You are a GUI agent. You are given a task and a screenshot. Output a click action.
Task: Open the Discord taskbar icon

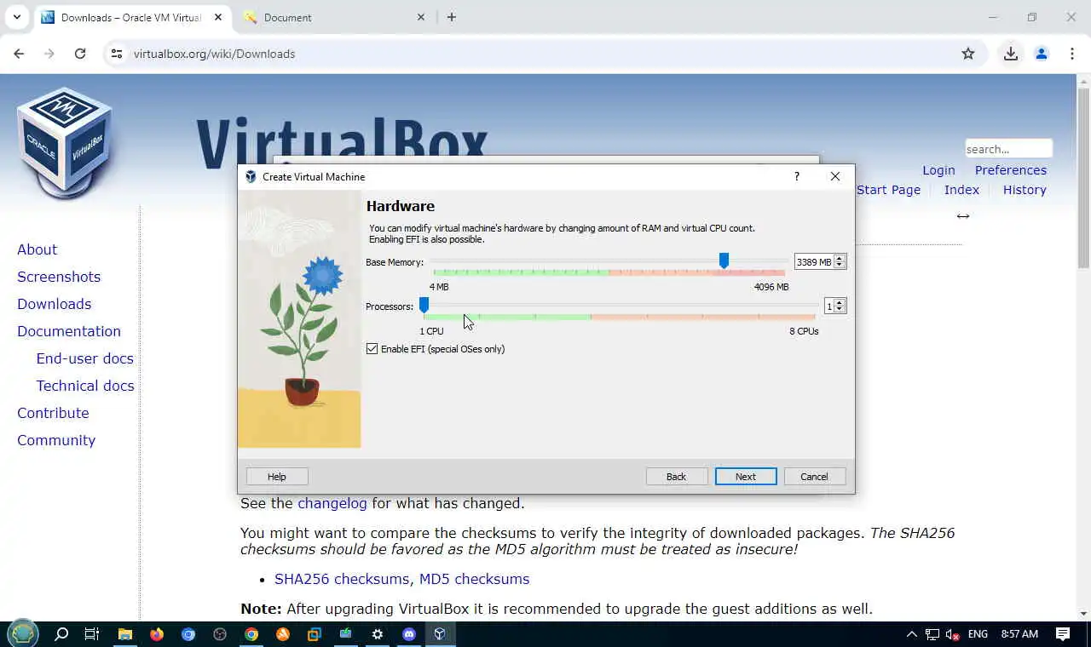tap(409, 633)
